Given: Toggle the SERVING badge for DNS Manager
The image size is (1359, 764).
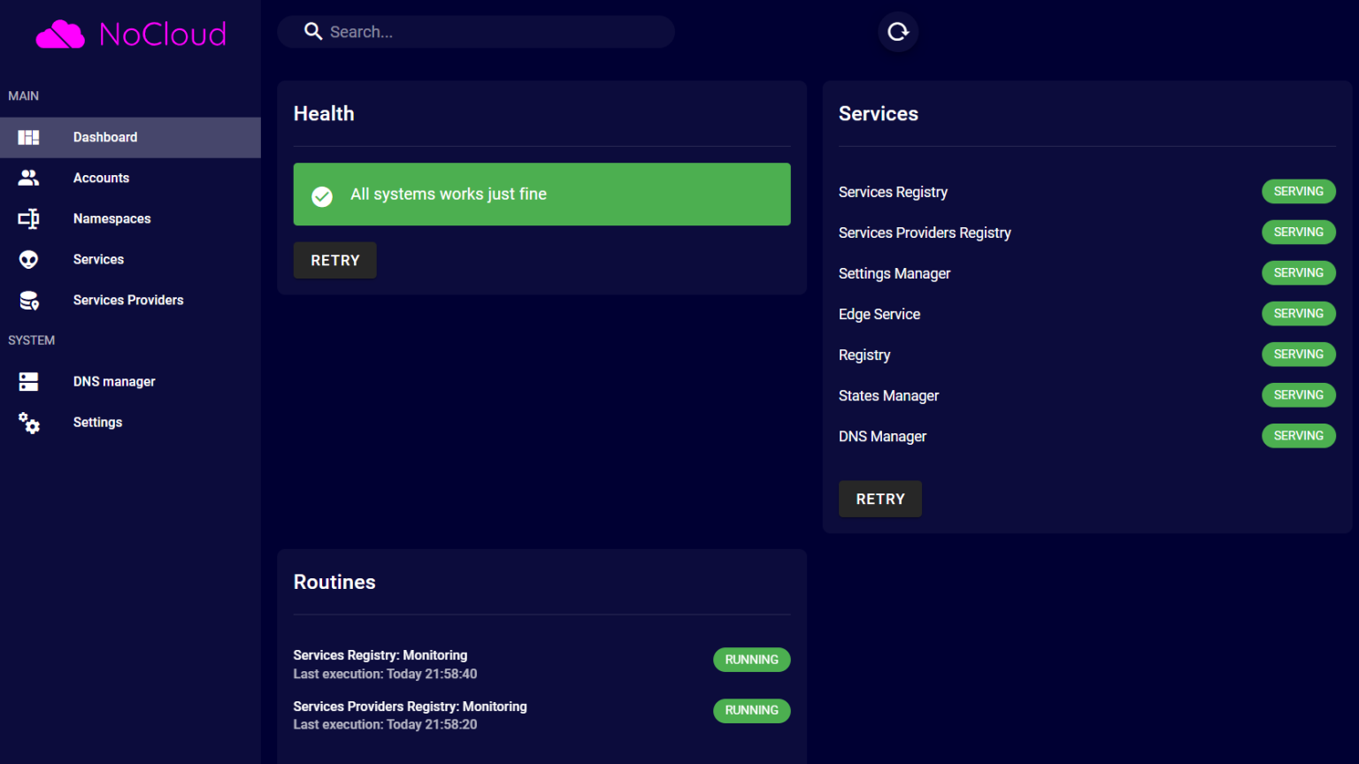Looking at the screenshot, I should click(x=1298, y=435).
